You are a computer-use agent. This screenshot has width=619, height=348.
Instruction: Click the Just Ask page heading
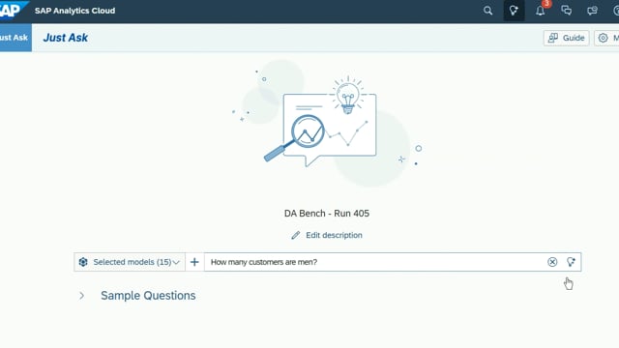(66, 38)
